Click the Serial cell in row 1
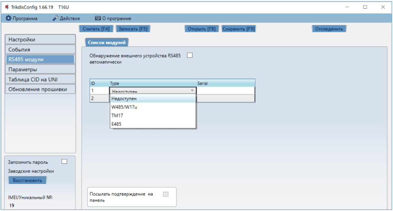The width and height of the screenshot is (393, 211). [226, 90]
